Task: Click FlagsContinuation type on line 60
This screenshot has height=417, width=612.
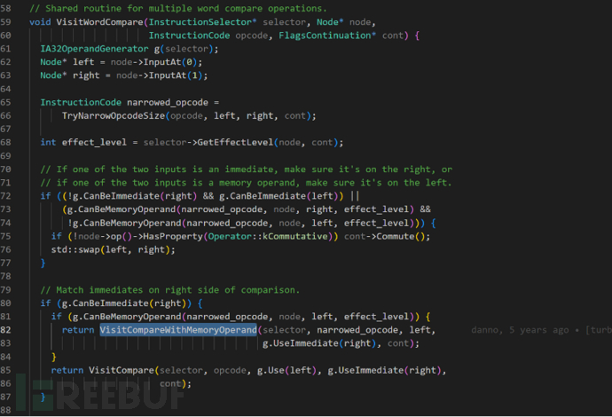Action: tap(325, 35)
